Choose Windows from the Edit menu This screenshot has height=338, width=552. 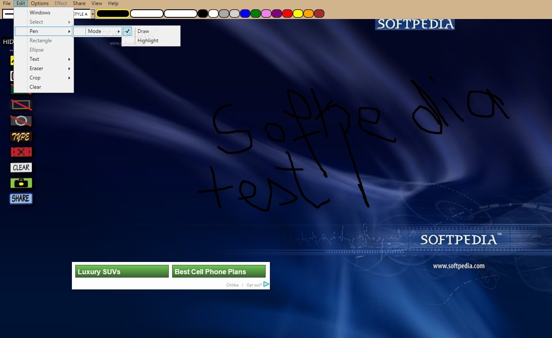coord(44,13)
